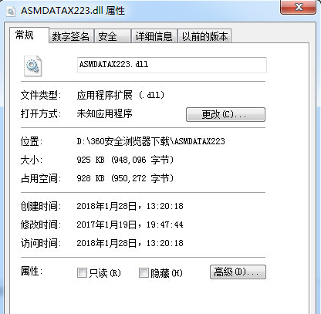Open the 高级(D)... attributes button
Image resolution: width=321 pixels, height=314 pixels.
pyautogui.click(x=238, y=272)
